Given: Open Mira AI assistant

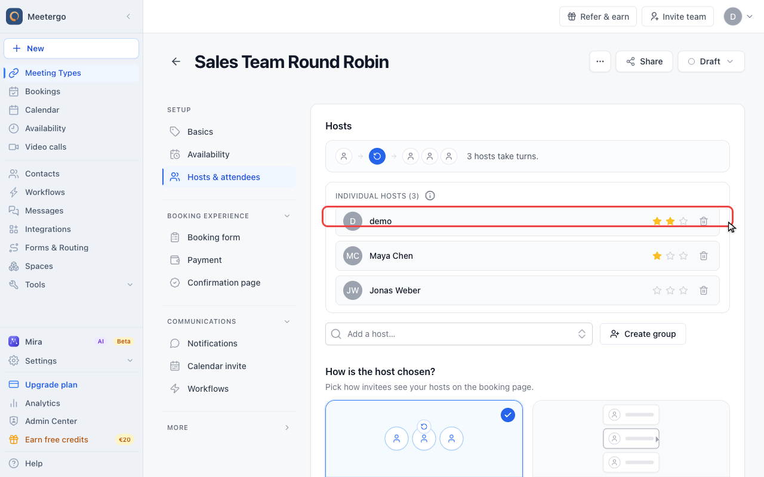Looking at the screenshot, I should 71,342.
